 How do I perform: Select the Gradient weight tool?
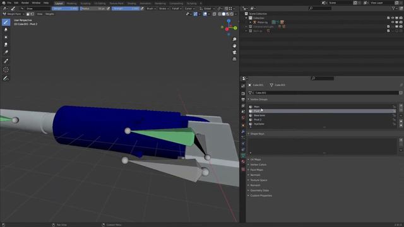coord(6,52)
